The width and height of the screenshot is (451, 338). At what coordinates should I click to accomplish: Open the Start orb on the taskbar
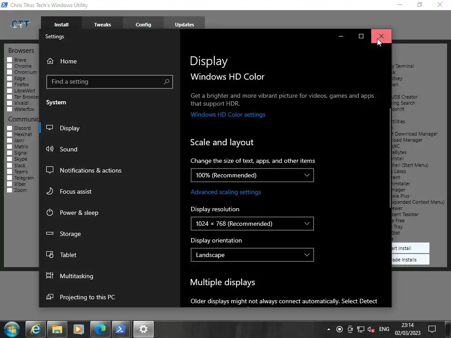pos(11,329)
